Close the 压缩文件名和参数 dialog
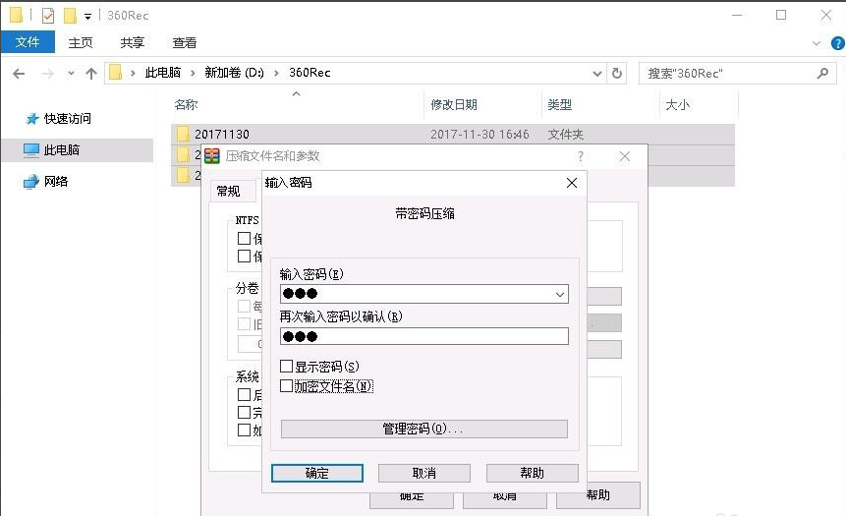 pos(625,156)
